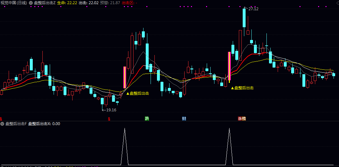Select the 视觉中国(日线) chart title
Image resolution: width=339 pixels, height=167 pixels.
tap(14, 3)
